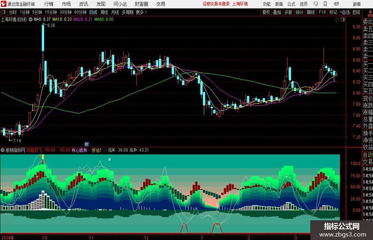Image resolution: width=373 pixels, height=240 pixels.
Task: Click the 画线 drawing toolbar button
Action: [x=311, y=12]
